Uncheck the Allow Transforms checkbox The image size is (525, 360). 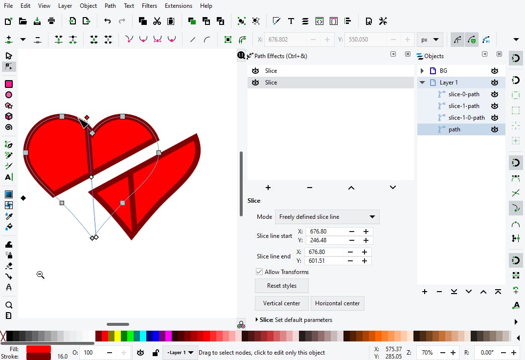click(x=259, y=272)
